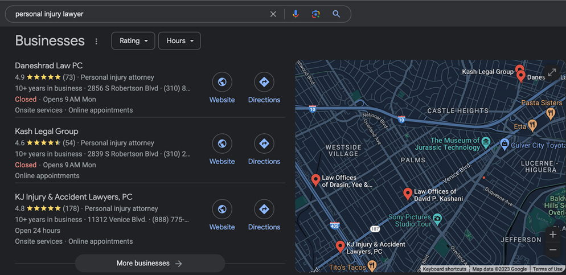This screenshot has height=275, width=566.
Task: Open Terms of Use map link
Action: click(x=547, y=269)
